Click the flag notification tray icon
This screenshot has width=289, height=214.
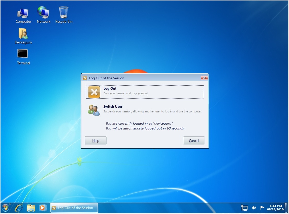262,208
